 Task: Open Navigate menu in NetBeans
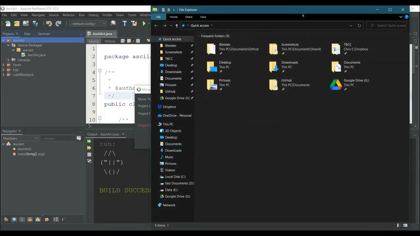click(x=38, y=15)
